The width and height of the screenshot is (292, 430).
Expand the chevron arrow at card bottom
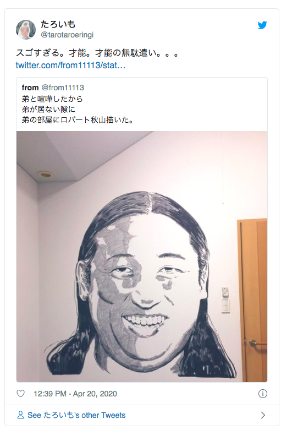click(263, 415)
